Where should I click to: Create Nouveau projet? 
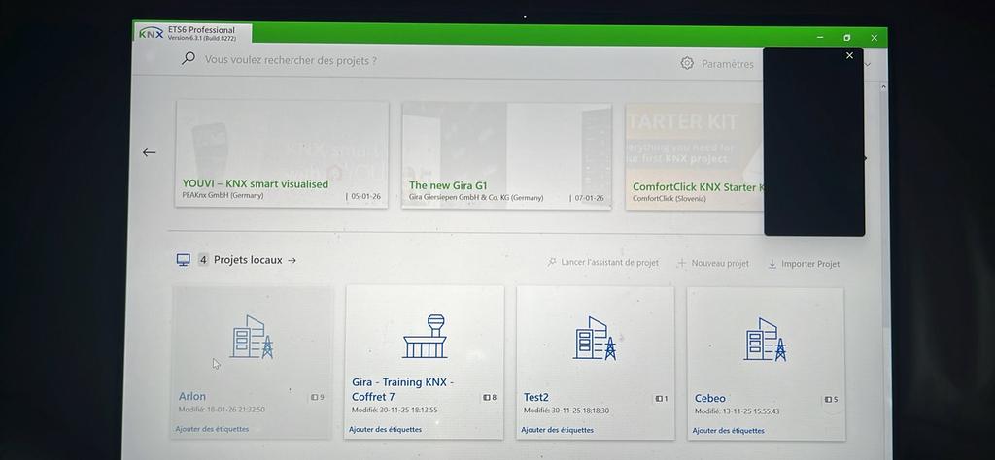click(720, 263)
